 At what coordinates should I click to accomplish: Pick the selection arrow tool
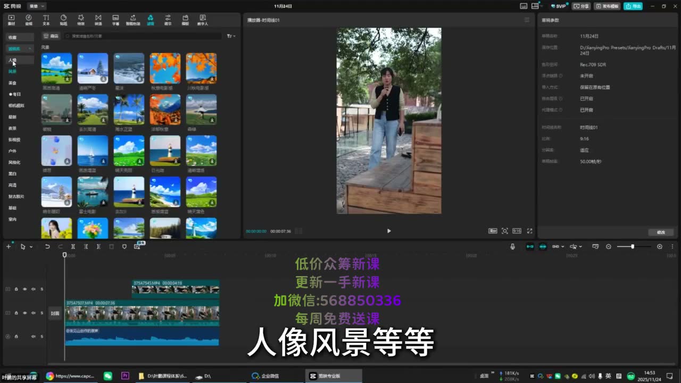pyautogui.click(x=23, y=246)
